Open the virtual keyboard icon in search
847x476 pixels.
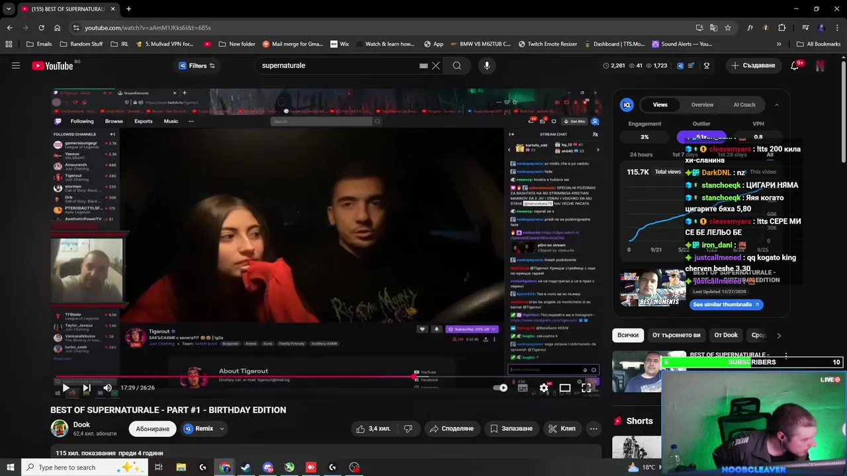[423, 65]
